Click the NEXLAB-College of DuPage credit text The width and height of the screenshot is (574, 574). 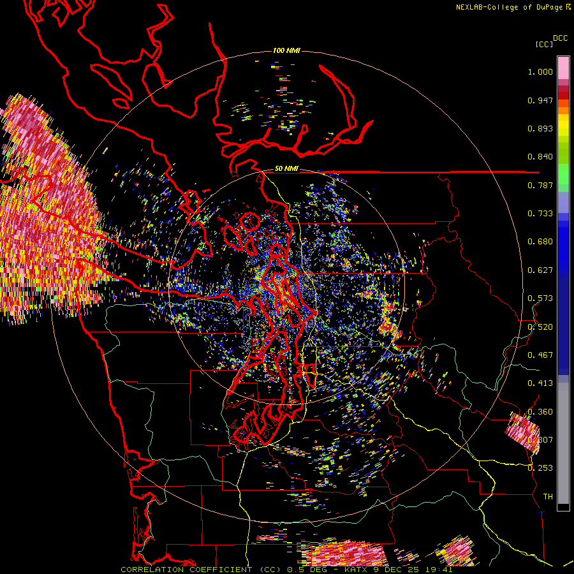[x=510, y=7]
